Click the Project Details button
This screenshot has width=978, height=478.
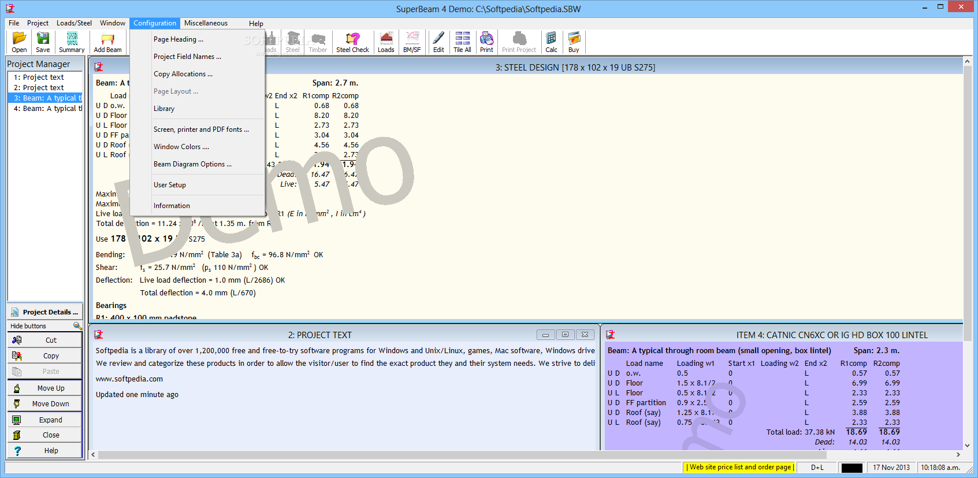tap(45, 312)
